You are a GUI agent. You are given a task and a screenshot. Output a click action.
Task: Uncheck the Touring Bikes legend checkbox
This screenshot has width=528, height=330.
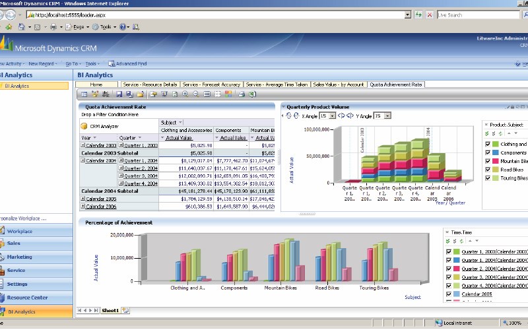click(488, 178)
